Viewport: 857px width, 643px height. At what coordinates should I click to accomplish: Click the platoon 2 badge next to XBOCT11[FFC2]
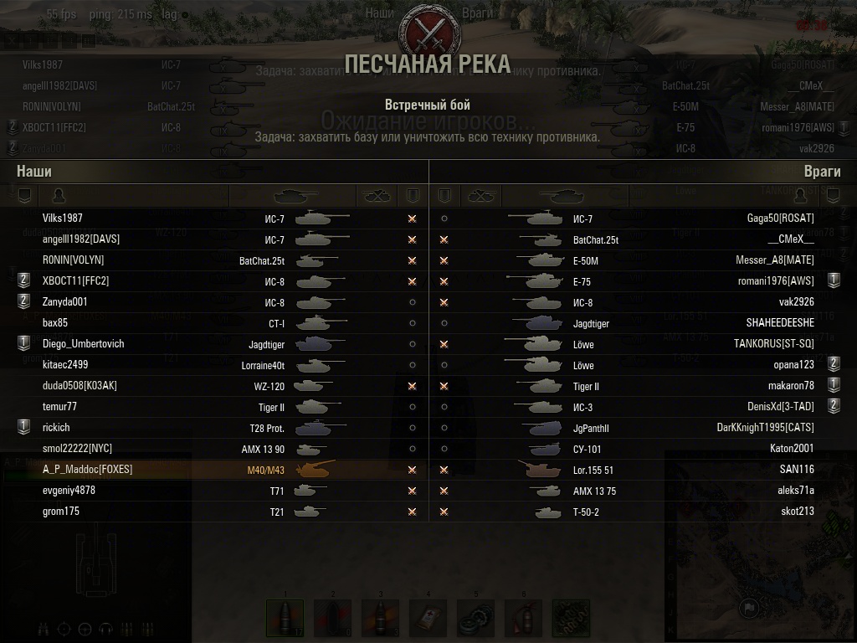pyautogui.click(x=23, y=280)
